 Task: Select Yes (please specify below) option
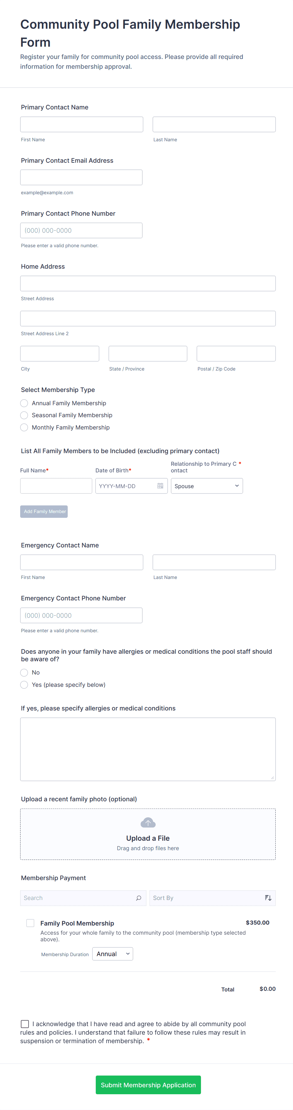[x=25, y=685]
